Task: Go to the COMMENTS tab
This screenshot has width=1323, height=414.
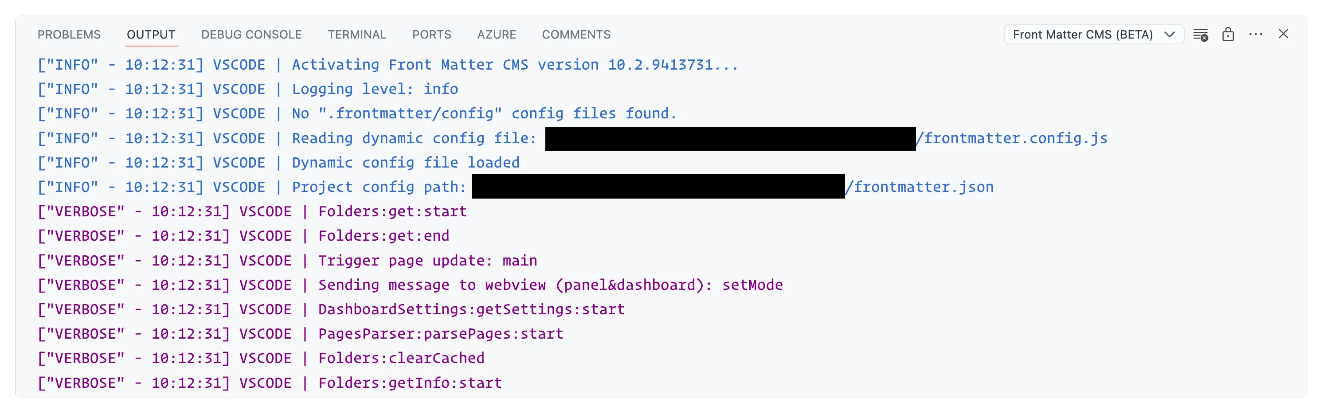Action: [576, 35]
